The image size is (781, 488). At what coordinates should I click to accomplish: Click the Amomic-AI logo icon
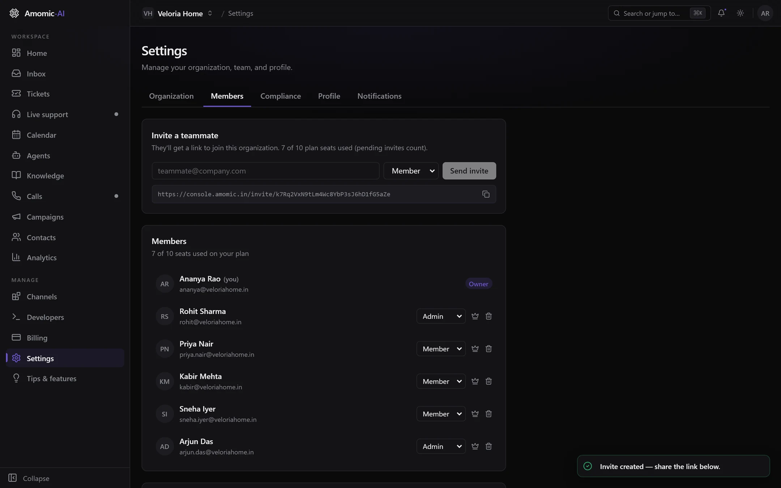coord(14,13)
